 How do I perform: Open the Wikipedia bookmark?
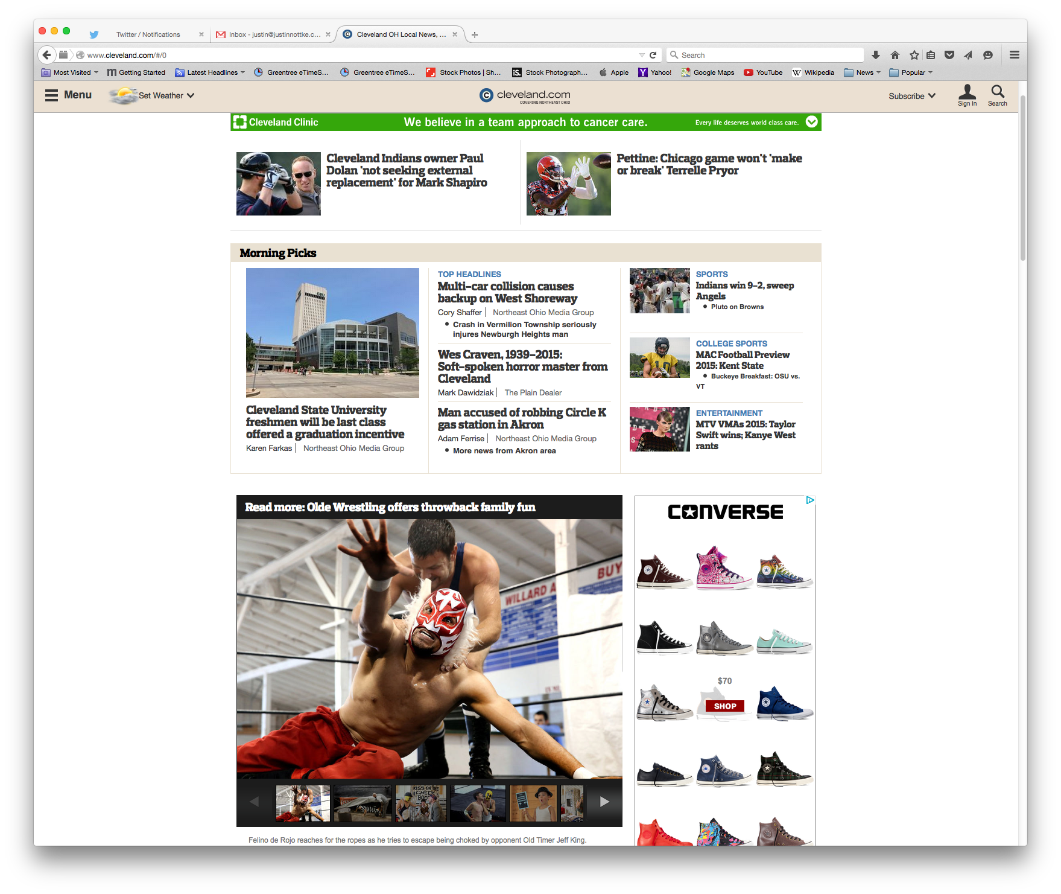pyautogui.click(x=813, y=72)
